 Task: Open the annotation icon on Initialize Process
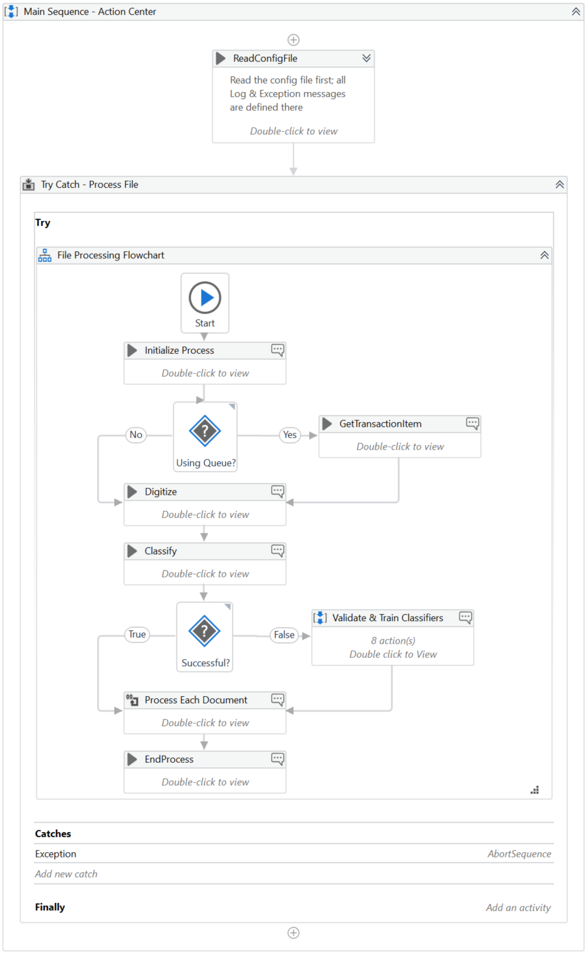(278, 350)
